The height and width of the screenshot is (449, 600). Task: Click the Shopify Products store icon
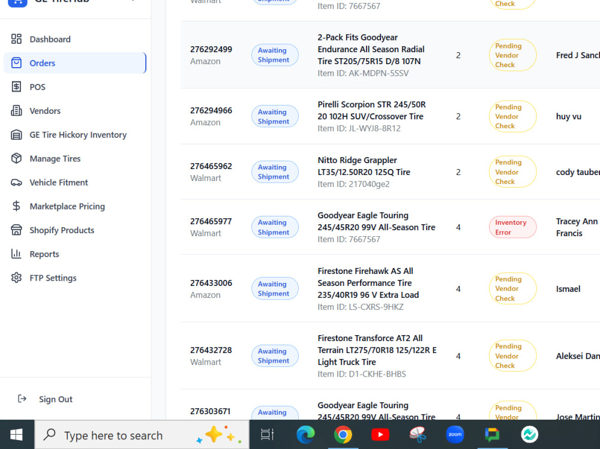pyautogui.click(x=16, y=230)
